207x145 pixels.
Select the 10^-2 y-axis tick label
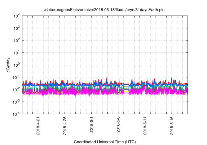coord(17,89)
